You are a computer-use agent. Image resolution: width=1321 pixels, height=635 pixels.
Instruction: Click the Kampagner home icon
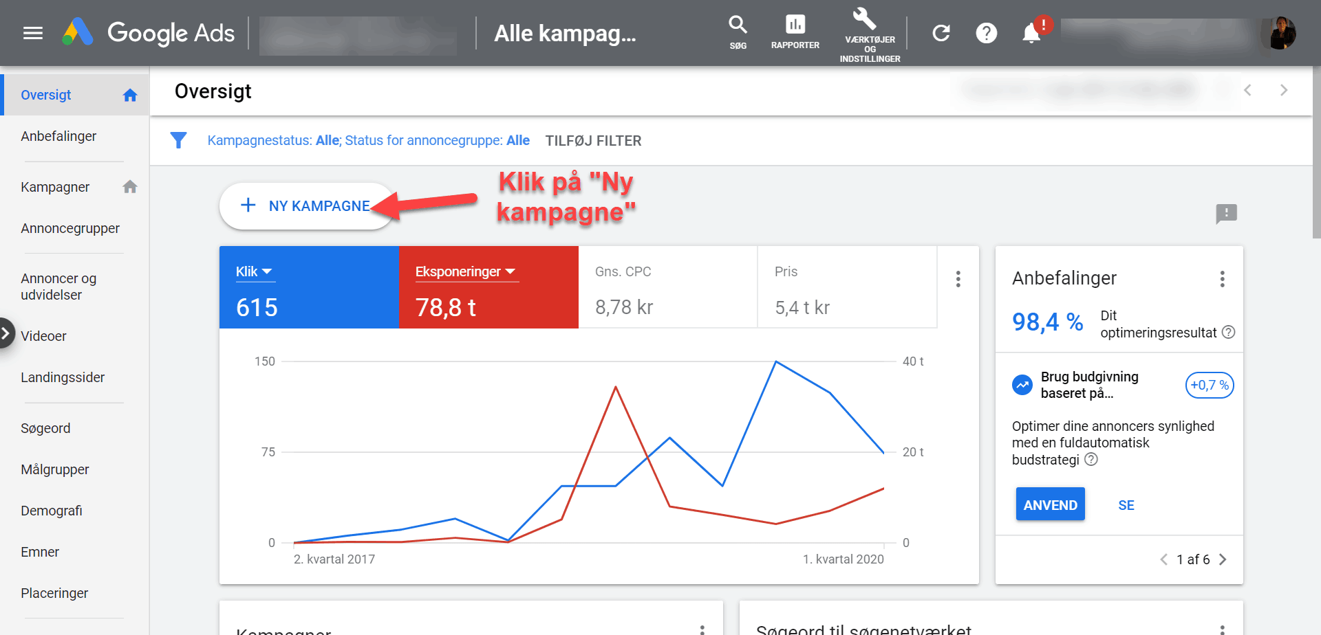pos(130,187)
